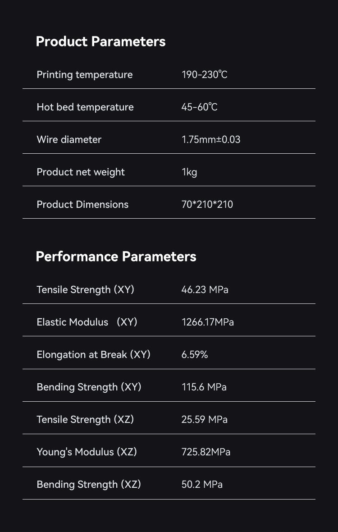The height and width of the screenshot is (532, 338).
Task: Select the 1.75mm±0.03 value
Action: (211, 139)
